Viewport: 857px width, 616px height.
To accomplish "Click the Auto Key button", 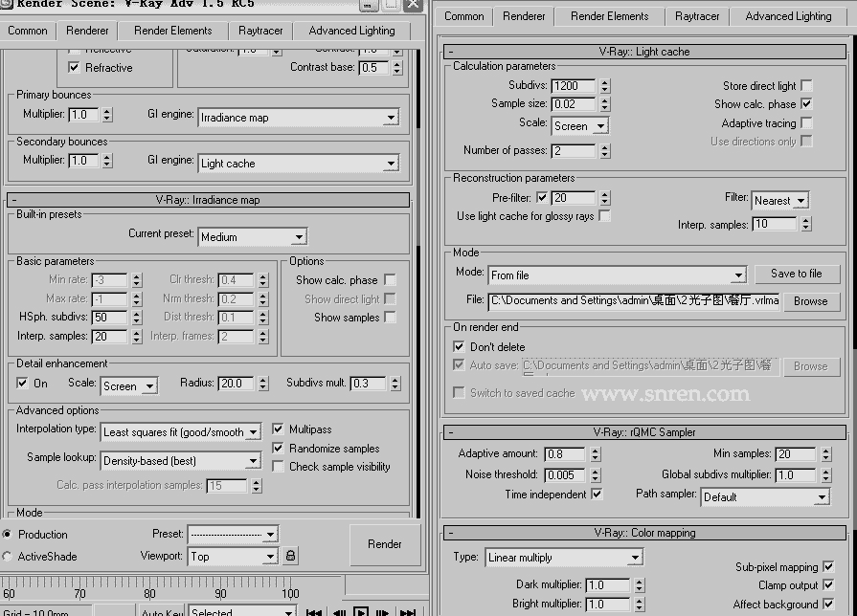I will click(x=161, y=611).
